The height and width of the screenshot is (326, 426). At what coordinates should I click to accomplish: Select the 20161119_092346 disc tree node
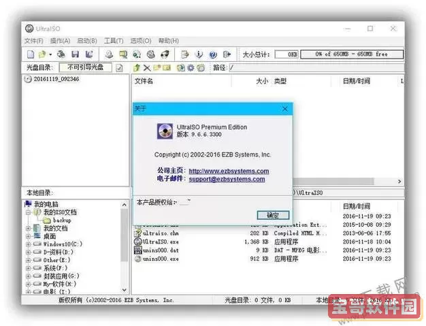[x=56, y=79]
